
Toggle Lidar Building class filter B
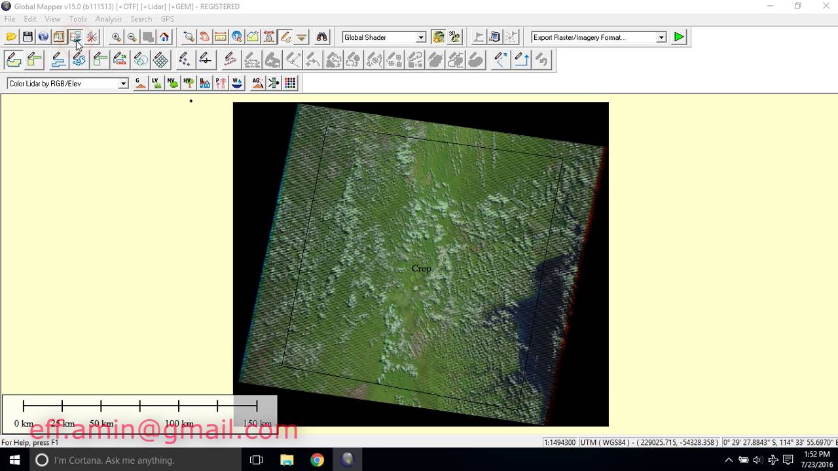204,83
